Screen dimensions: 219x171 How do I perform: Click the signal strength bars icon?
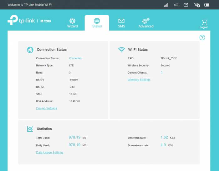pos(166,5)
